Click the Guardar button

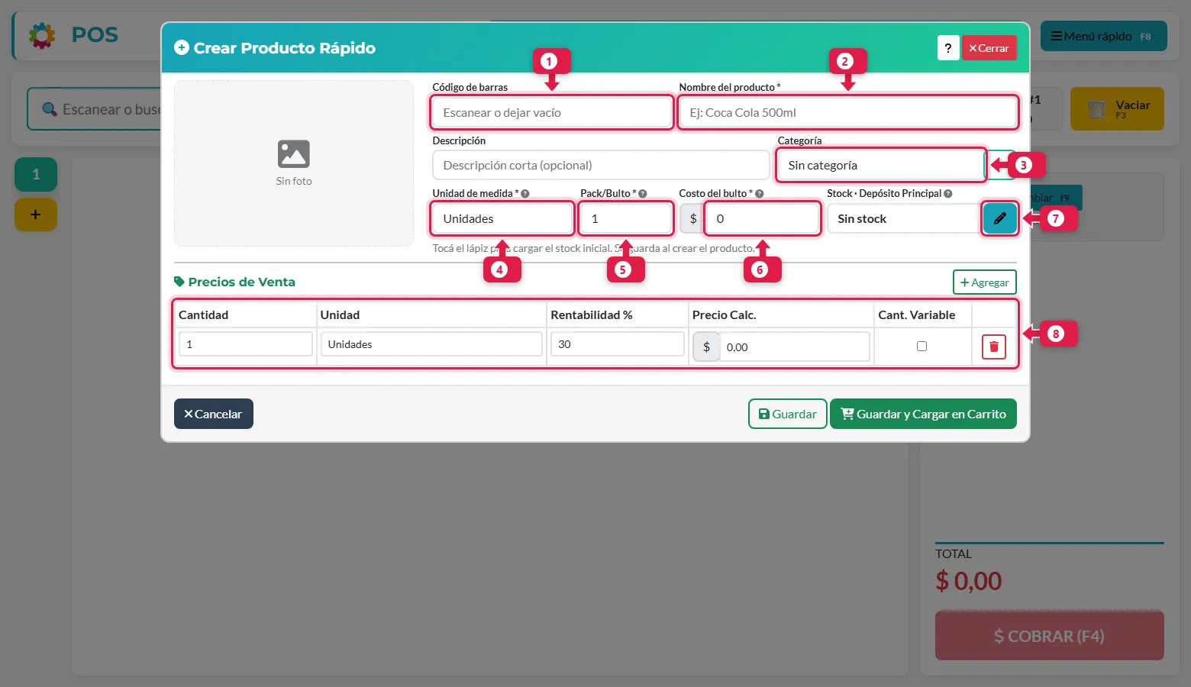787,414
